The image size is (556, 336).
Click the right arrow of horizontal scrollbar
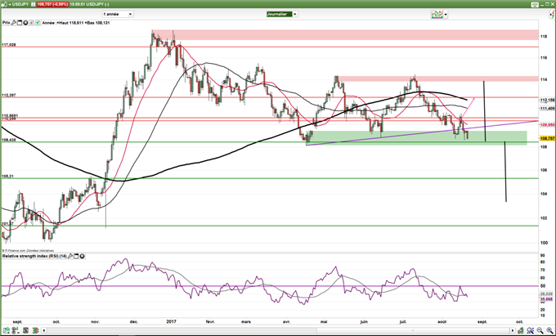(x=513, y=330)
